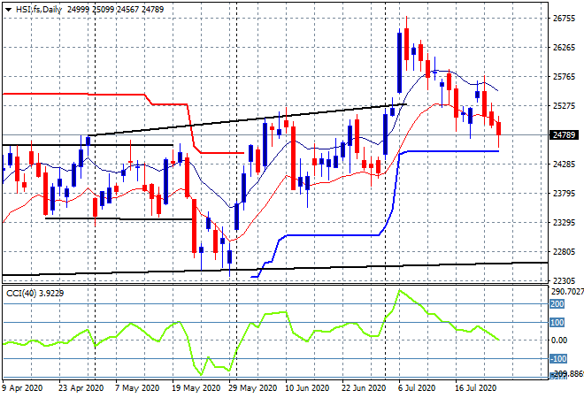584x398 pixels.
Task: Click the CCI 200 level label
Action: click(557, 304)
